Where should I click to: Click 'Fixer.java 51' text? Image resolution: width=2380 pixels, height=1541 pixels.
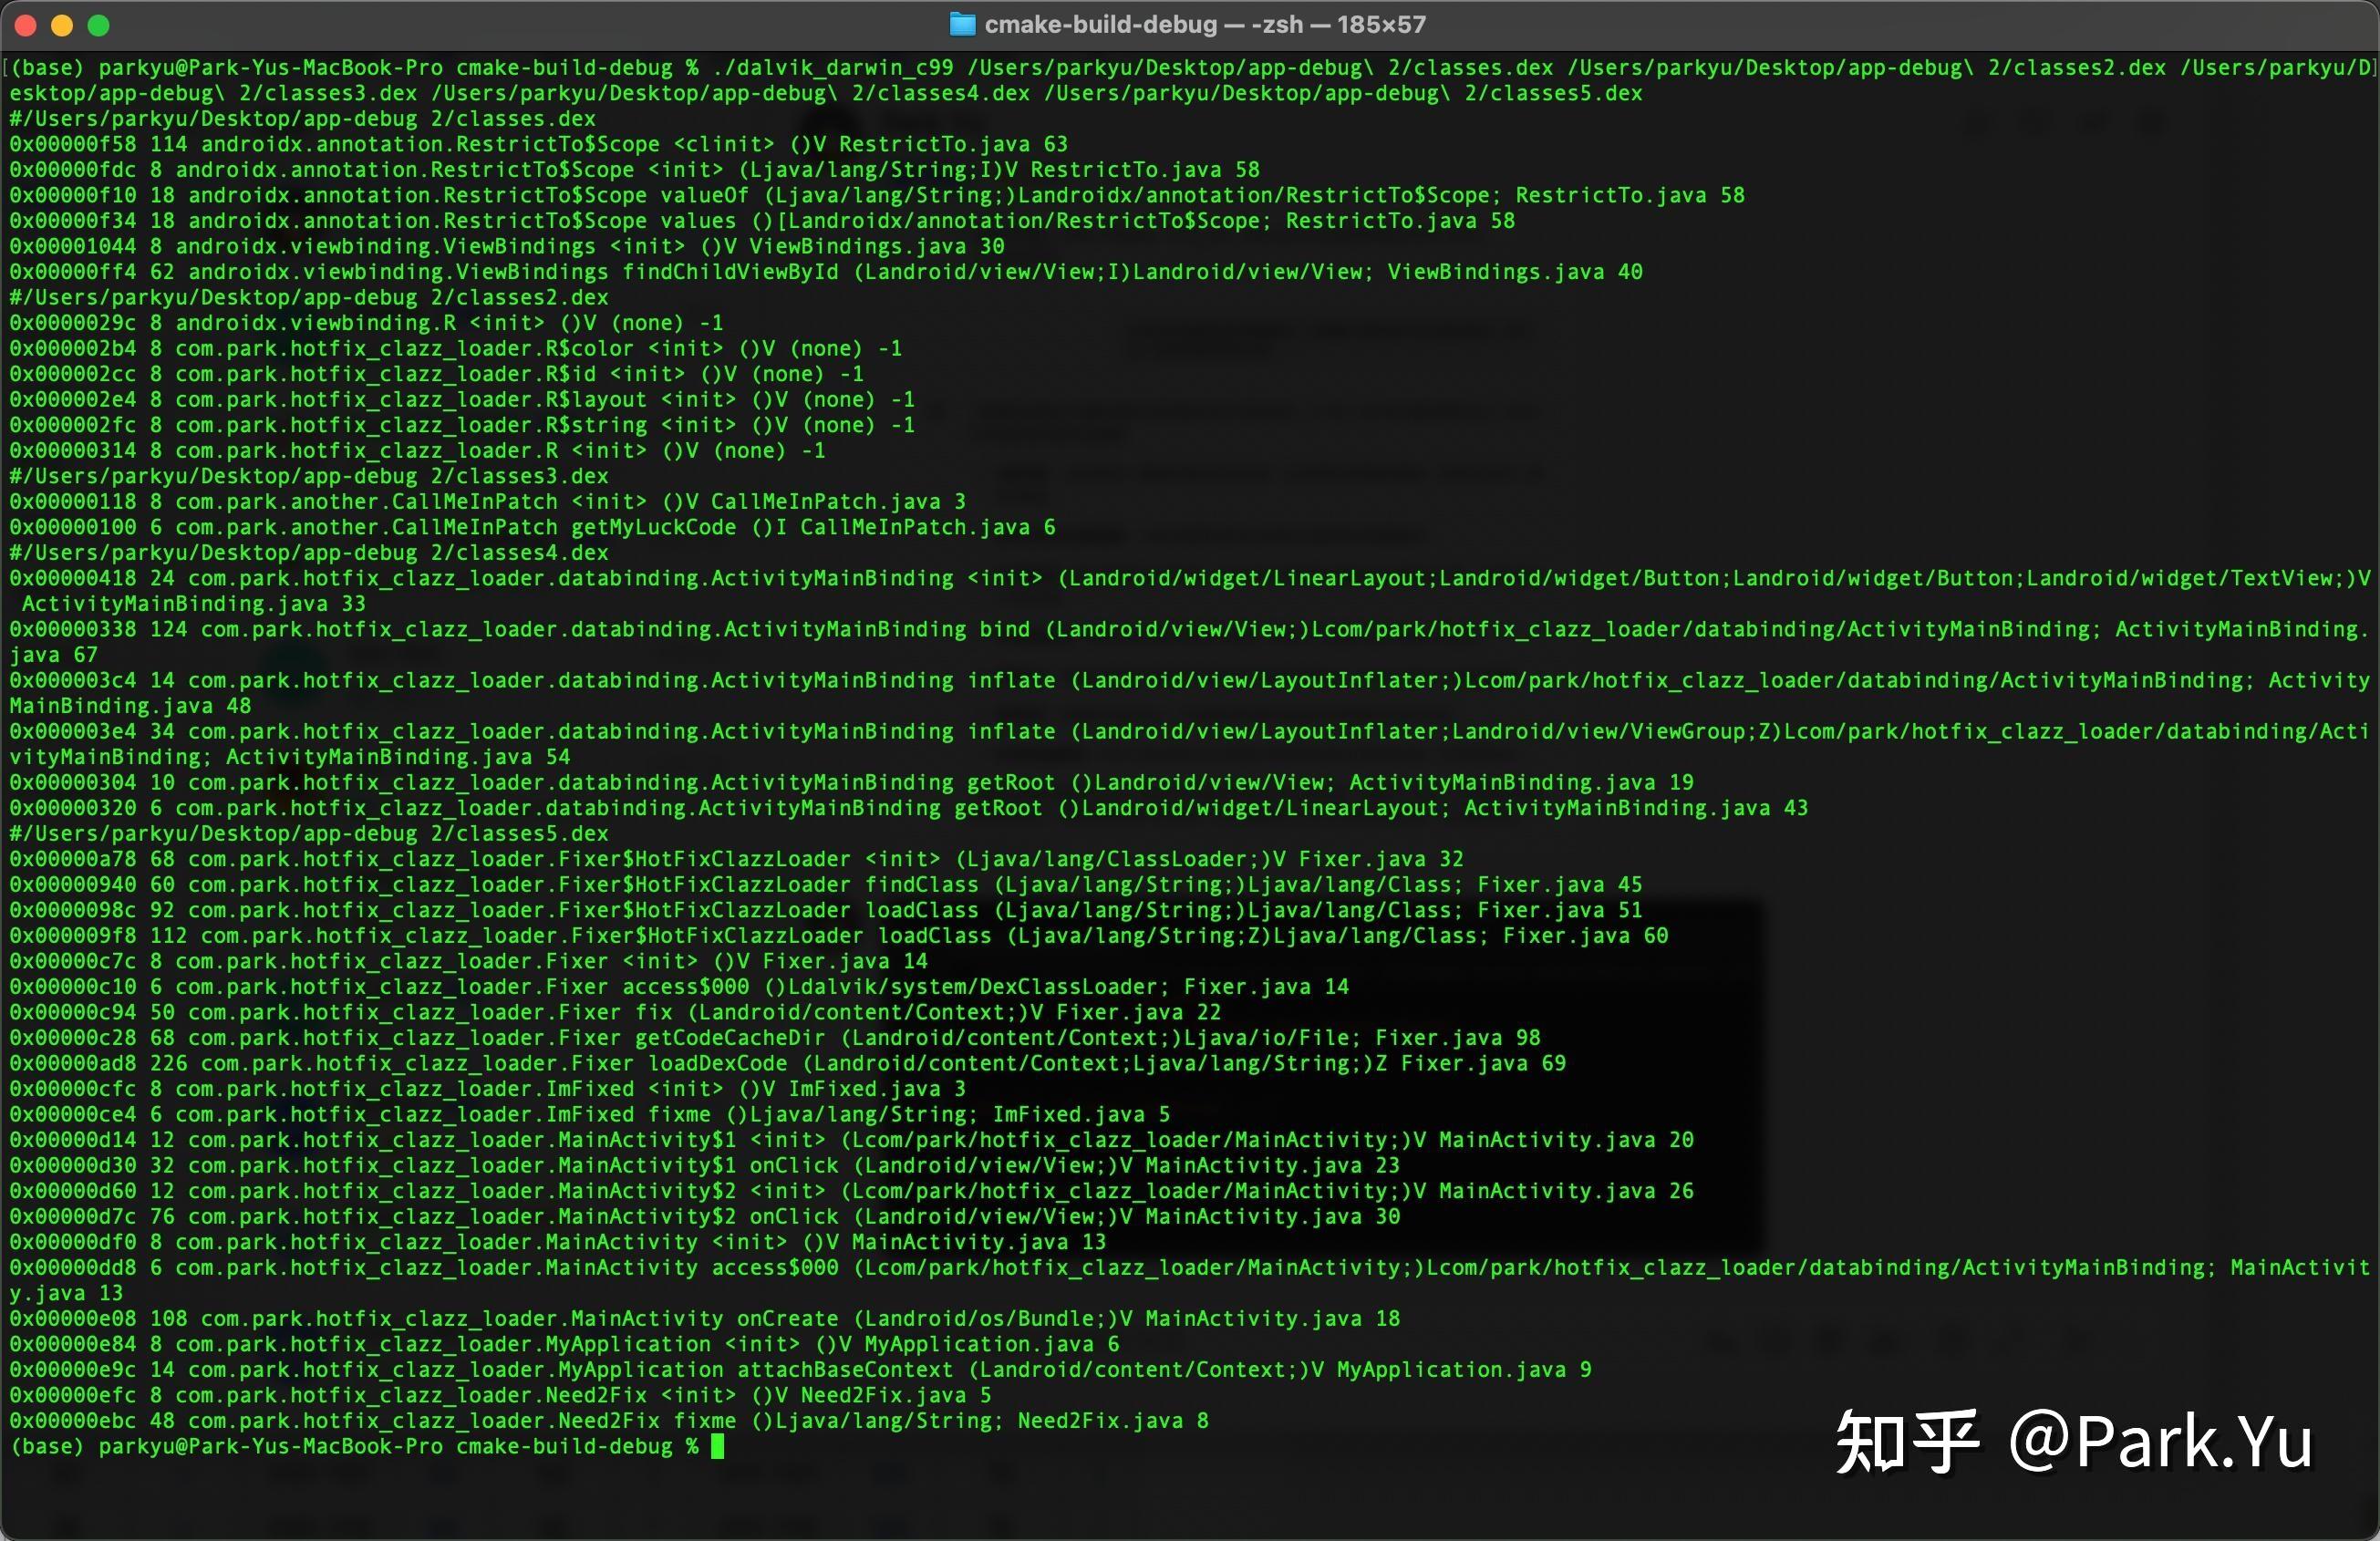1560,910
